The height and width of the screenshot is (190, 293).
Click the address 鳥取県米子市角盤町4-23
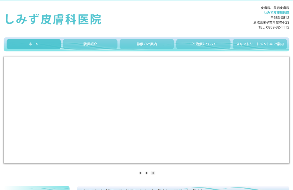click(271, 23)
